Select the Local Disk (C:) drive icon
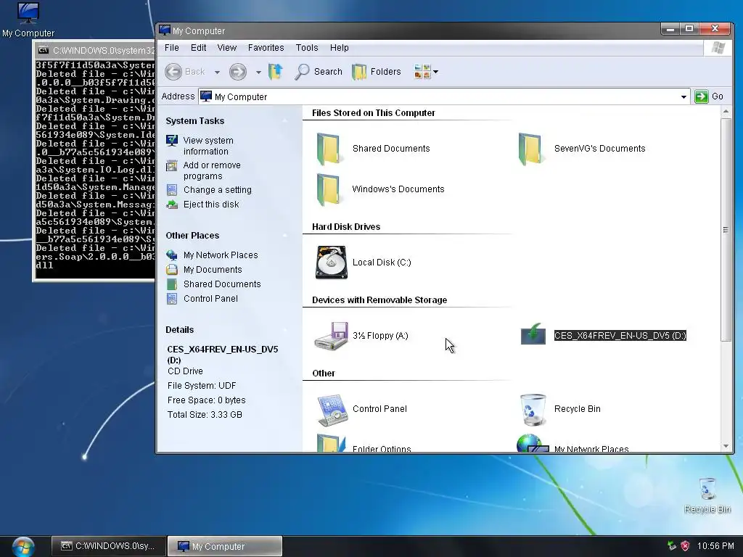This screenshot has height=557, width=743. pyautogui.click(x=331, y=262)
